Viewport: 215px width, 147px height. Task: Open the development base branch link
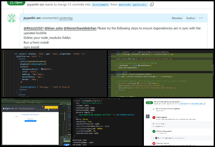(100, 5)
